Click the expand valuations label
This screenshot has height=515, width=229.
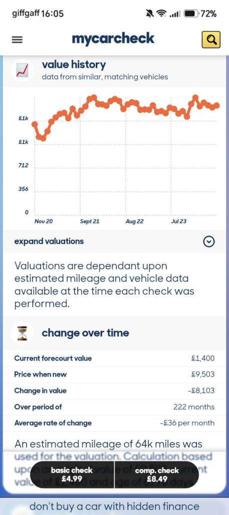pos(49,241)
